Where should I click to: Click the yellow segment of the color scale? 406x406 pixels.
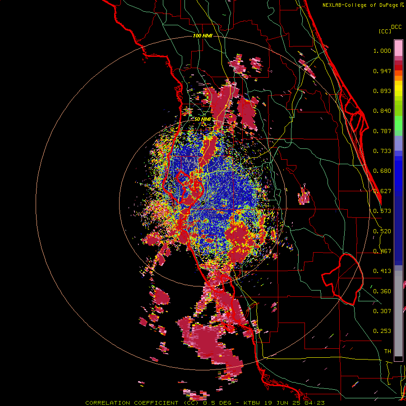click(x=398, y=88)
